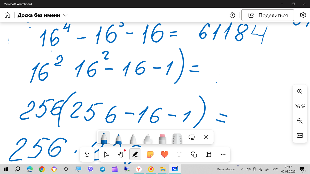Open the volume control in the tray
310x174 pixels.
(x=249, y=169)
